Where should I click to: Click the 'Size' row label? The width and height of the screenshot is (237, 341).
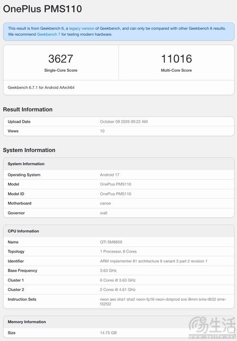point(11,333)
